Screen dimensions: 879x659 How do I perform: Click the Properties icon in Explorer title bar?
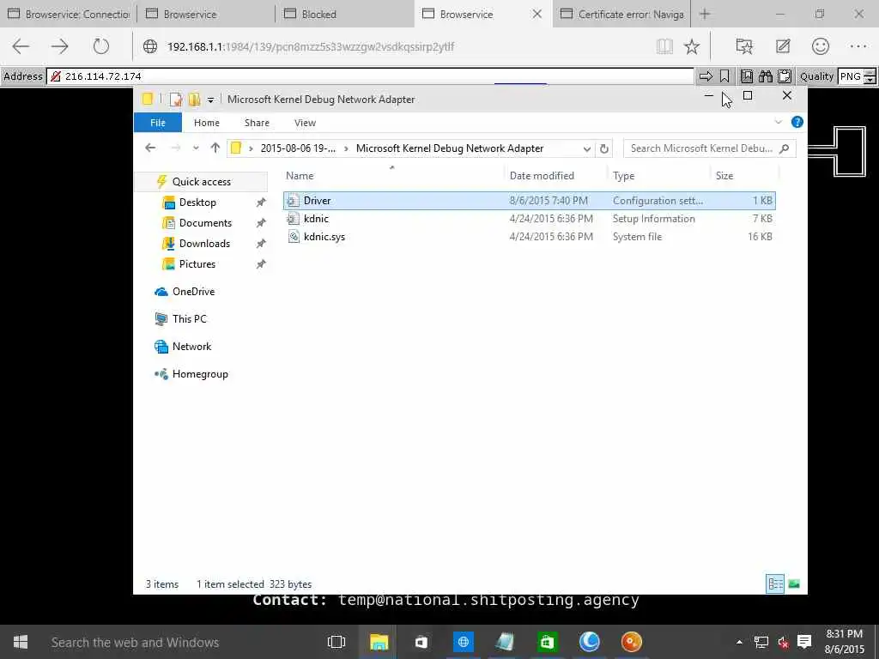point(176,100)
